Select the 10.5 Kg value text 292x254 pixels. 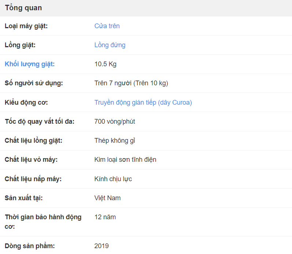[106, 64]
